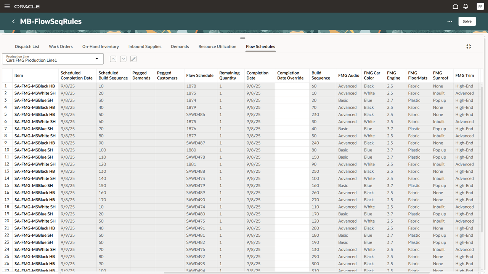Click the Solve button
The height and width of the screenshot is (274, 488).
click(x=467, y=21)
